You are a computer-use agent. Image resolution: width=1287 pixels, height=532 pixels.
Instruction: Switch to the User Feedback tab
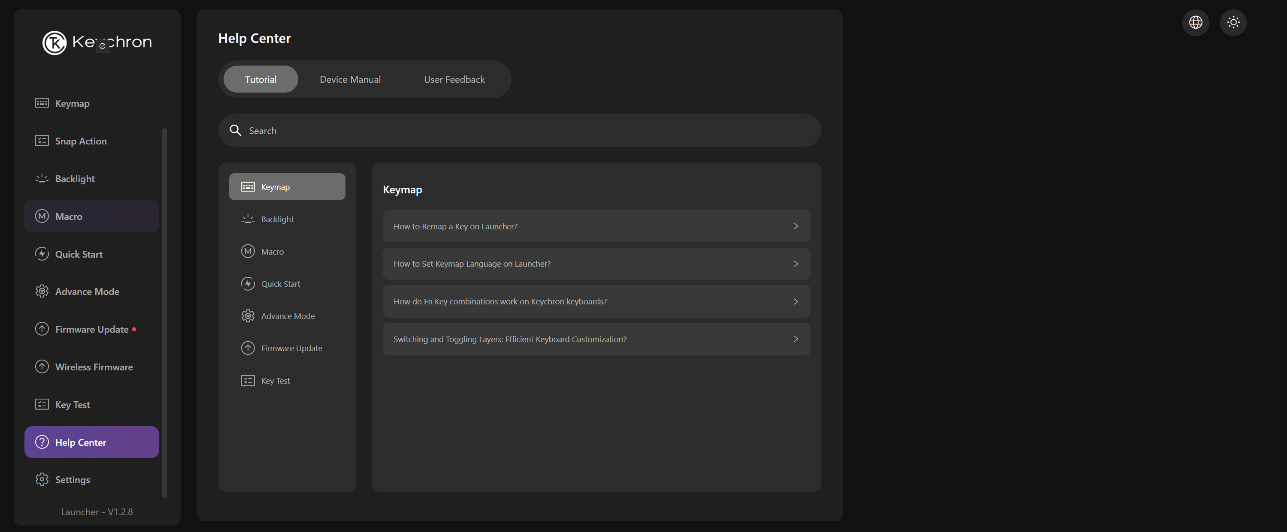click(454, 79)
